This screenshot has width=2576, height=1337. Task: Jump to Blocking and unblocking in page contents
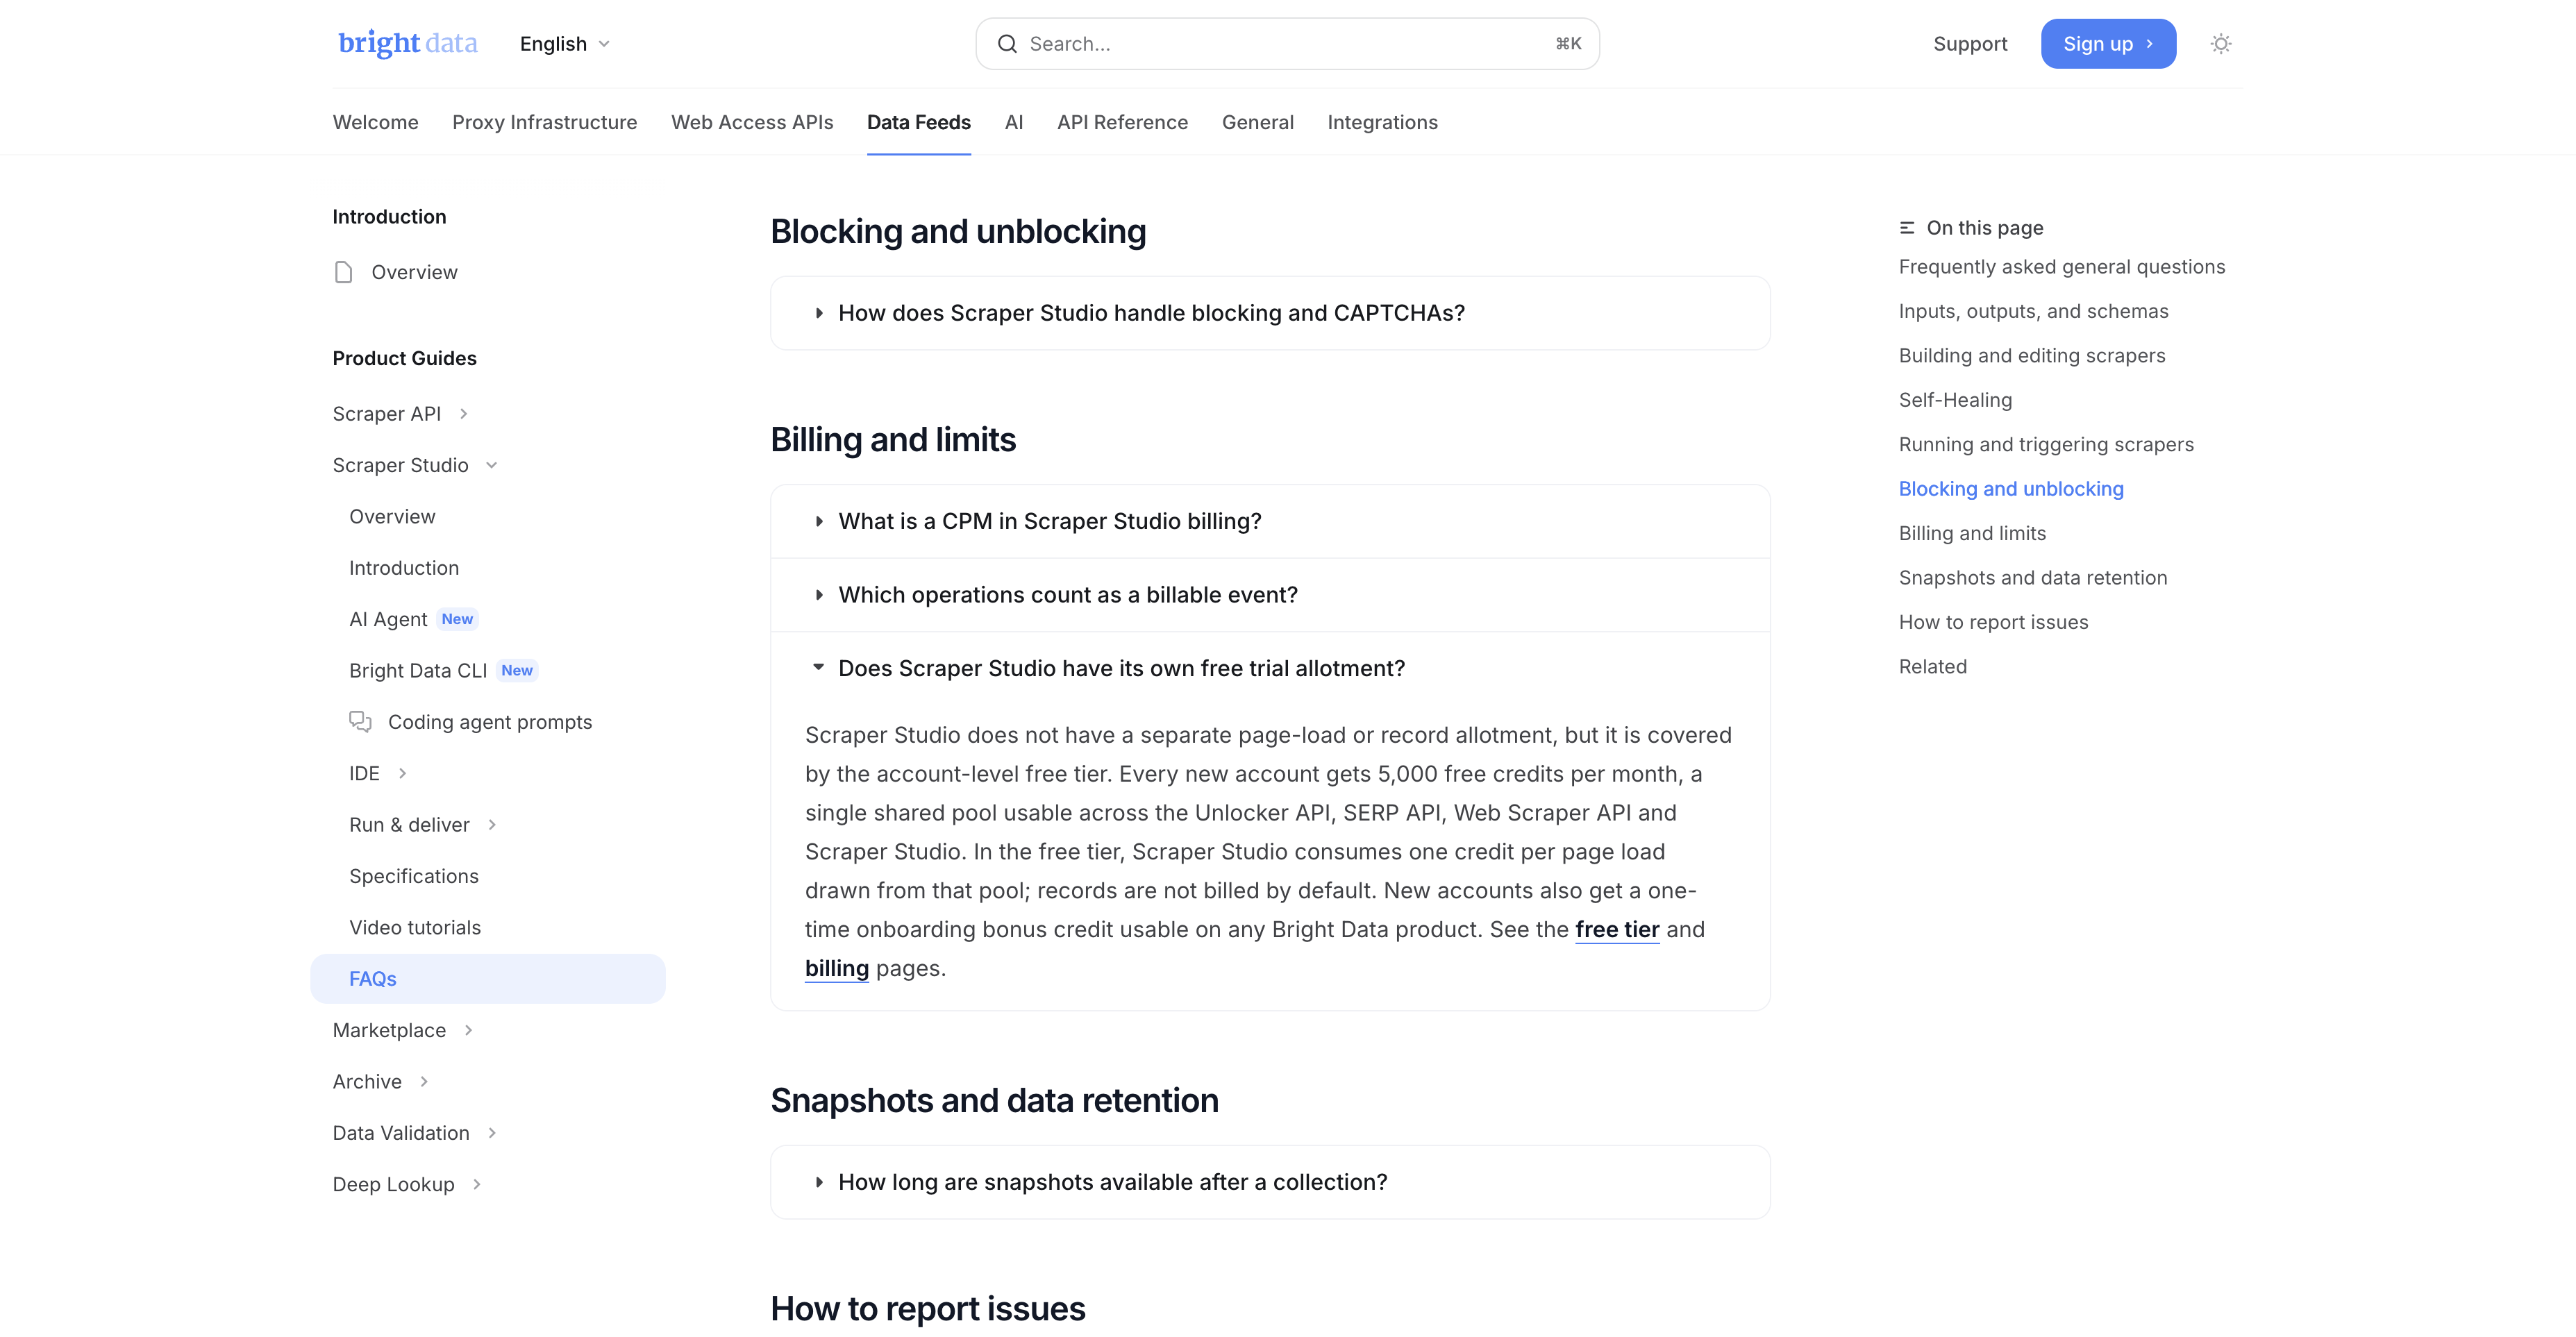click(2010, 489)
